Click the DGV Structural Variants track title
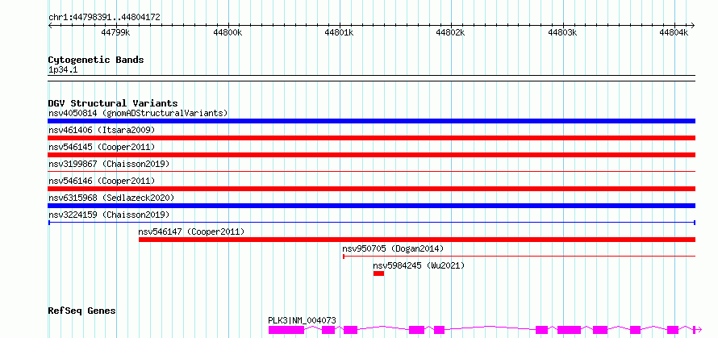718x338 pixels. click(113, 103)
